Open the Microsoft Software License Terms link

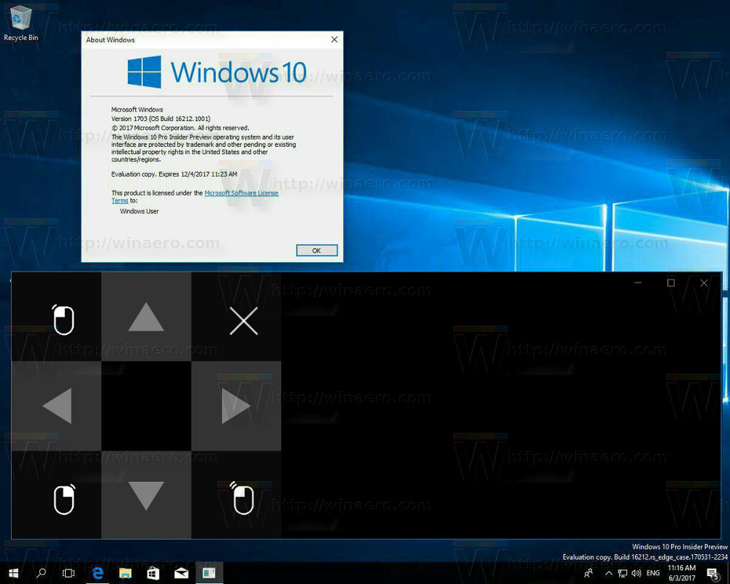point(241,193)
